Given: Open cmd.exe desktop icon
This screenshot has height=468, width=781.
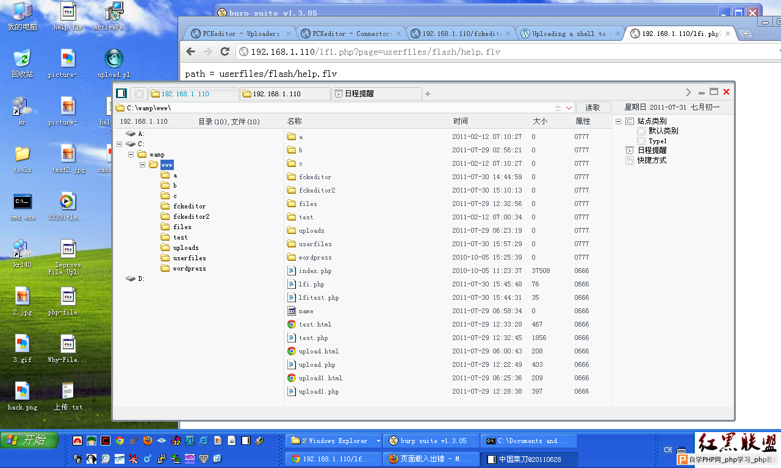Looking at the screenshot, I should pos(22,206).
